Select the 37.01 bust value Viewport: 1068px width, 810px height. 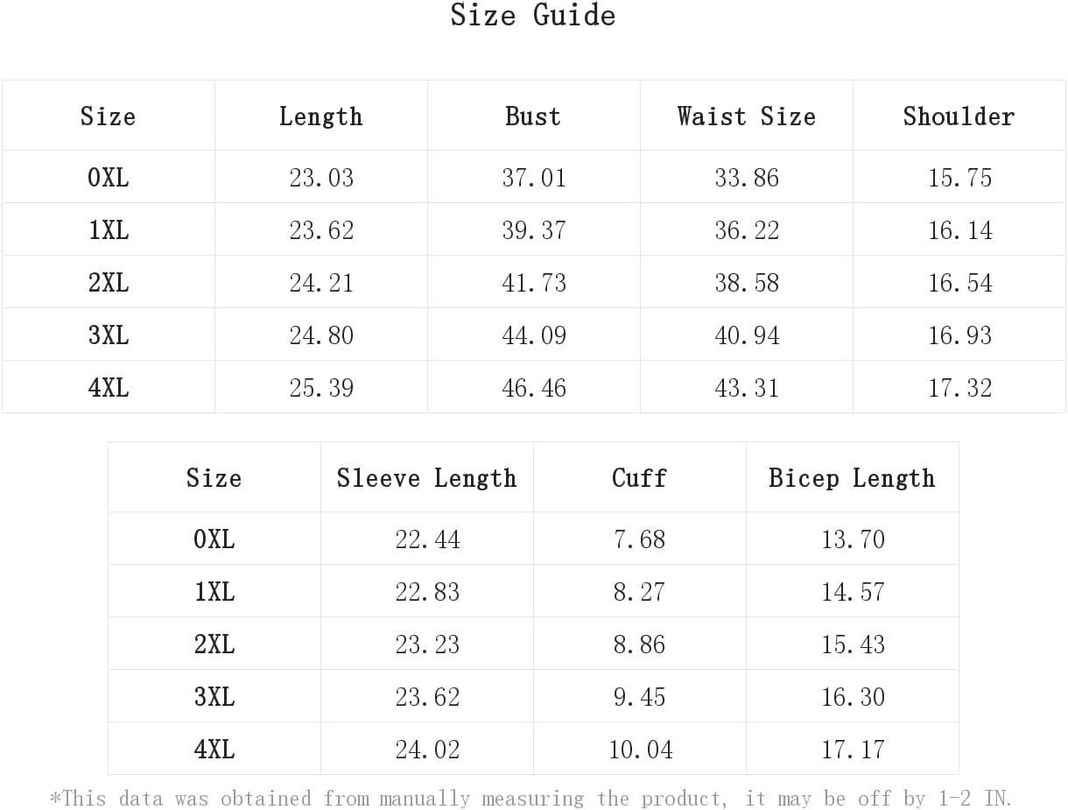pyautogui.click(x=533, y=178)
